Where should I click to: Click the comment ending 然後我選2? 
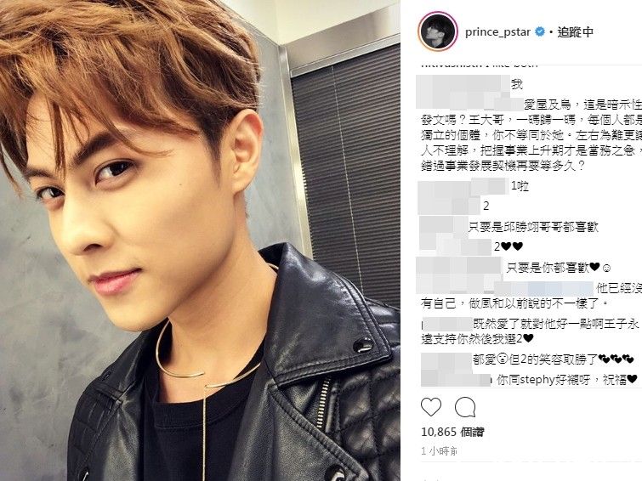pos(531,331)
